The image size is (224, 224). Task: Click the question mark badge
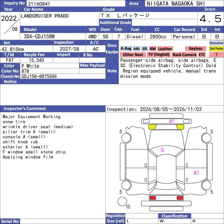click(x=216, y=55)
